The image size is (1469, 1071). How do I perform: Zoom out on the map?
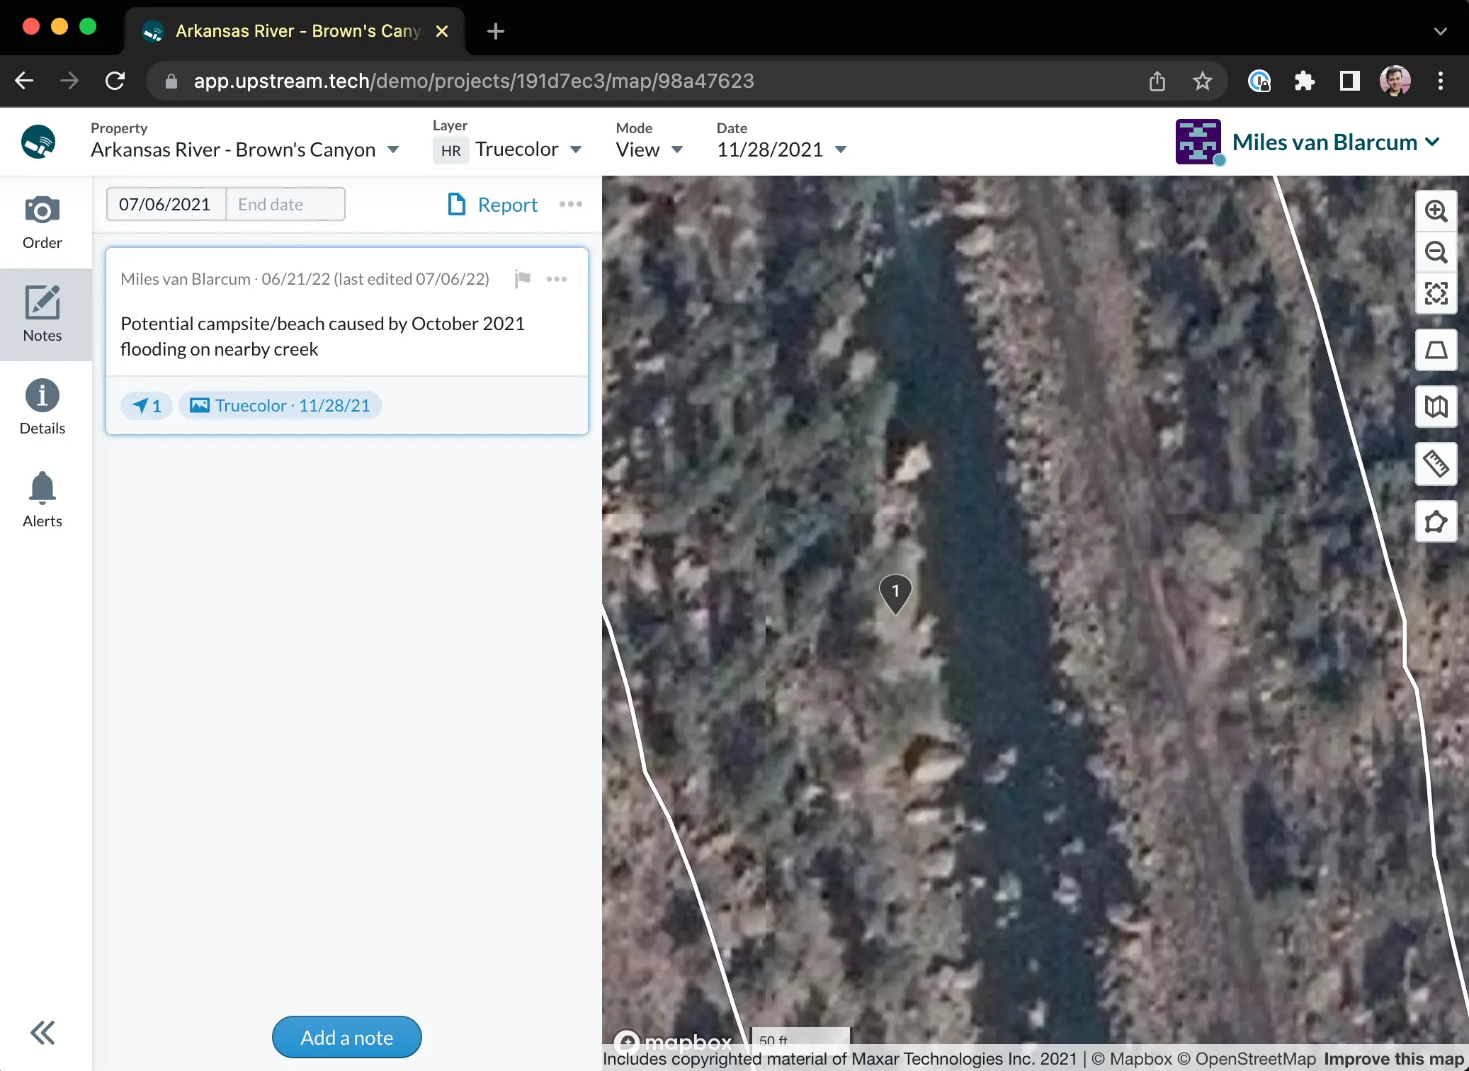pyautogui.click(x=1436, y=251)
